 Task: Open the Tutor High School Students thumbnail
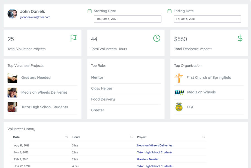coord(12,107)
